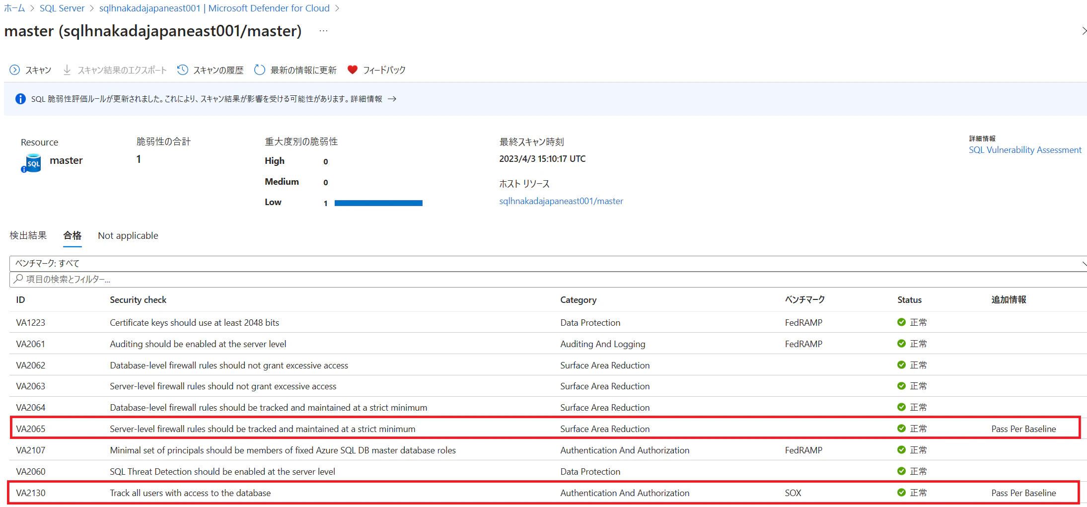Open the ベンチマーク: すべて dropdown

point(548,264)
